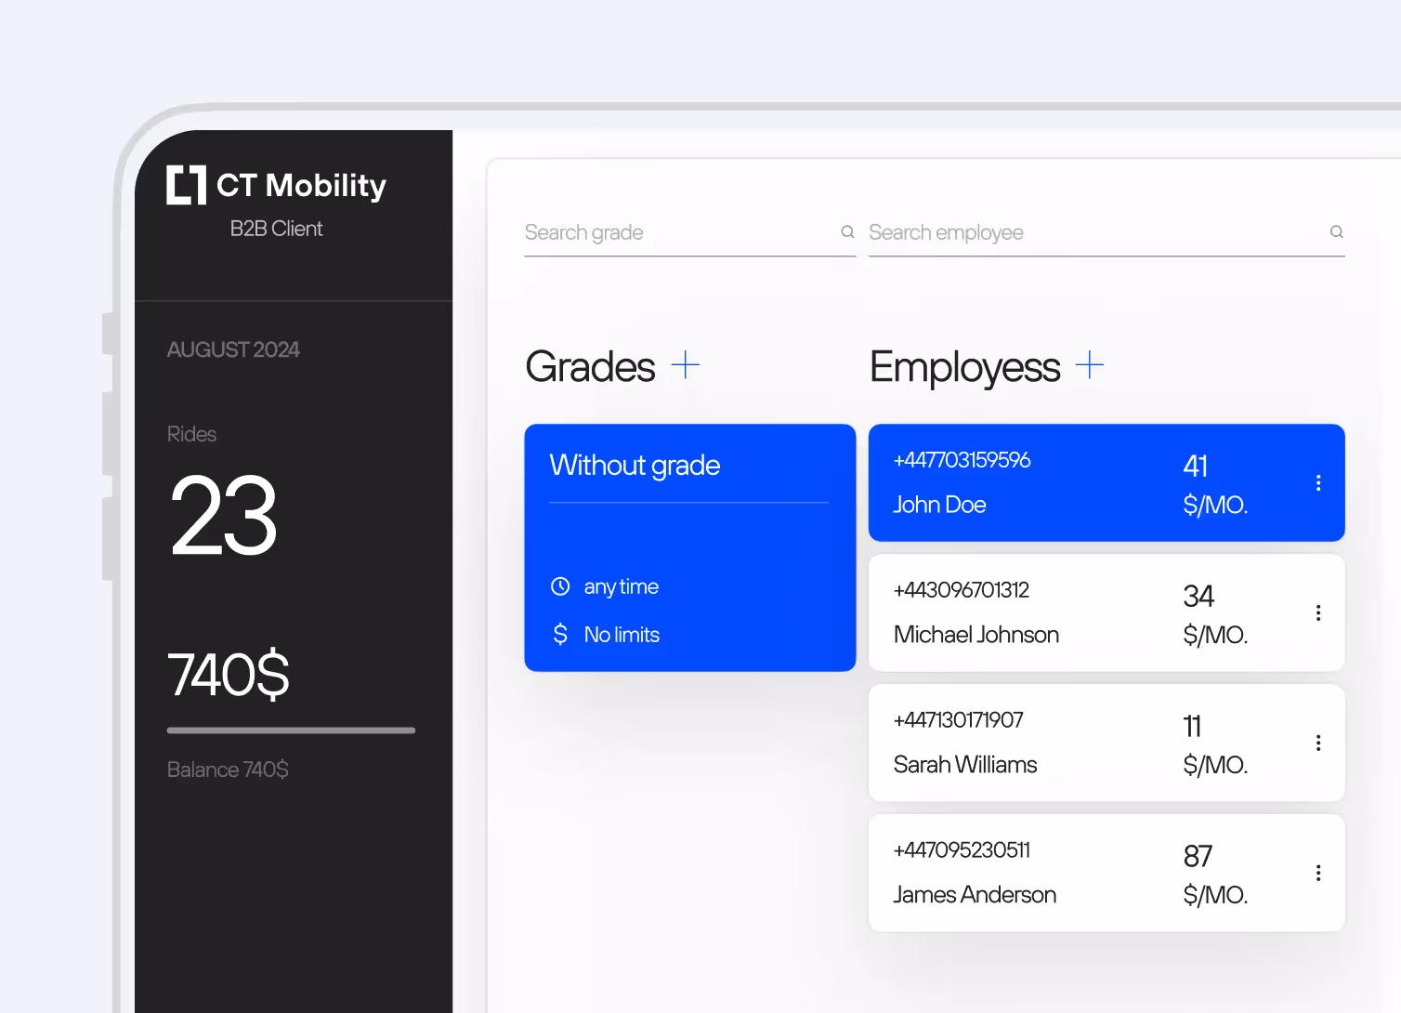Image resolution: width=1401 pixels, height=1013 pixels.
Task: Click phone number +447095230511
Action: point(962,850)
